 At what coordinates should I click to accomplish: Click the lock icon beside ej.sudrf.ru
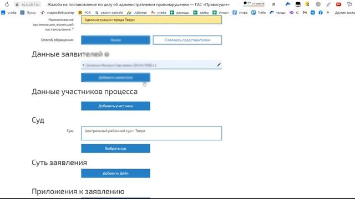pos(17,4)
